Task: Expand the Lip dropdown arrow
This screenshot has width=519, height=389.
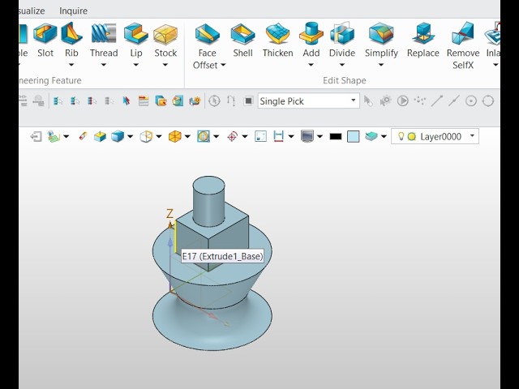Action: point(135,65)
